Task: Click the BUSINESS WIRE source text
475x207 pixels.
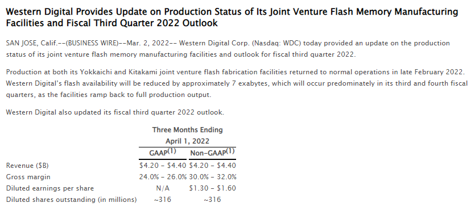Action: tap(92, 43)
